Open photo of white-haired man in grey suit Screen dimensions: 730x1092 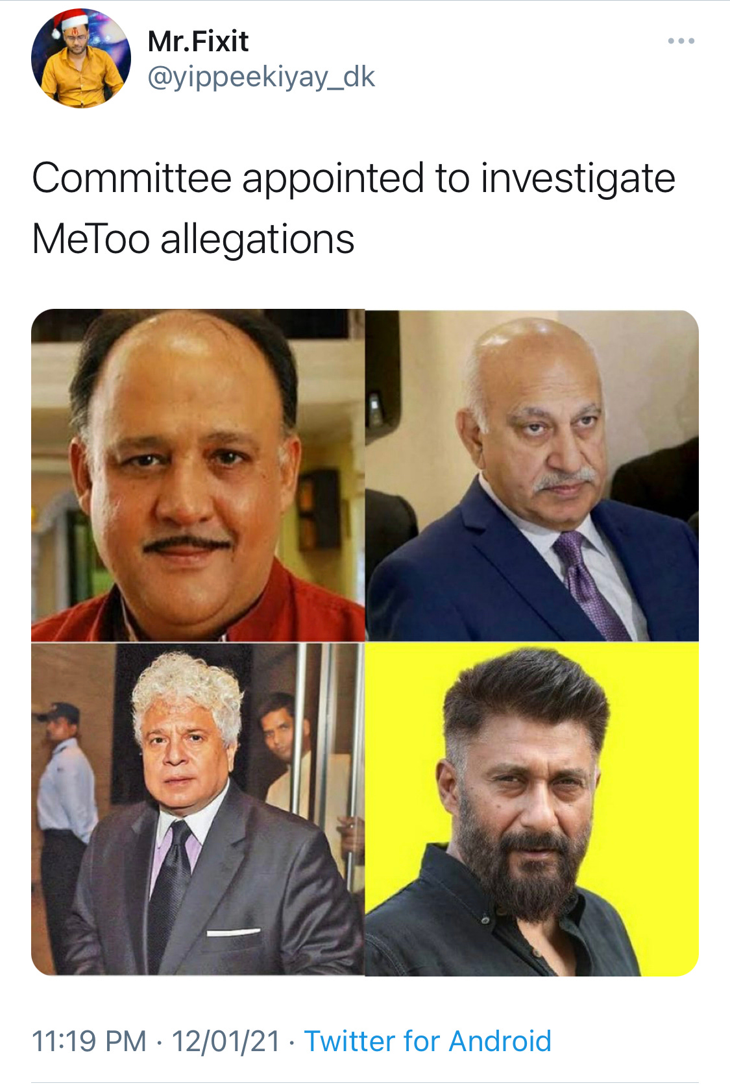point(198,809)
